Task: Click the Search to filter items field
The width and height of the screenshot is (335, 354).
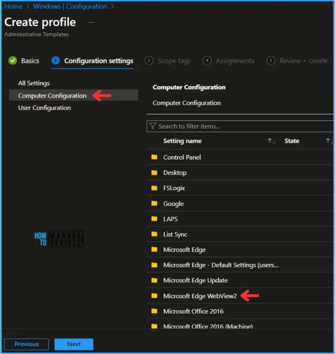Action: 240,126
